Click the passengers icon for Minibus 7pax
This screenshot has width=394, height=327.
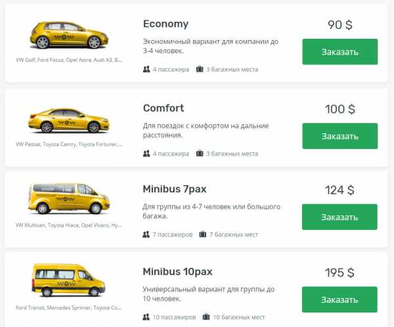tap(146, 234)
